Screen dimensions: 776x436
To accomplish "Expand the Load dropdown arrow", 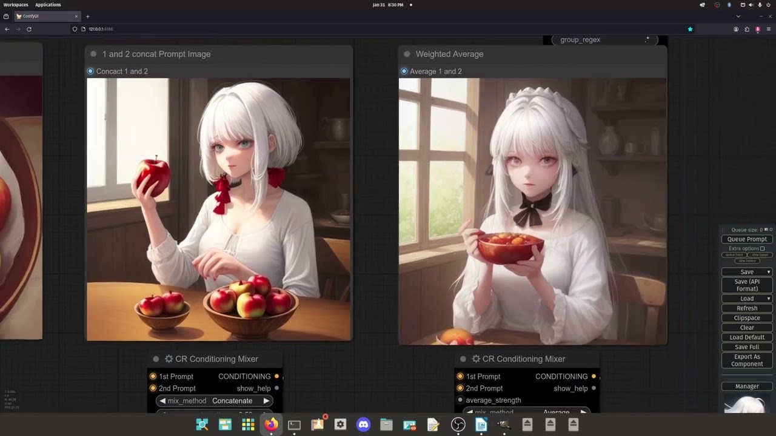I will [x=769, y=299].
